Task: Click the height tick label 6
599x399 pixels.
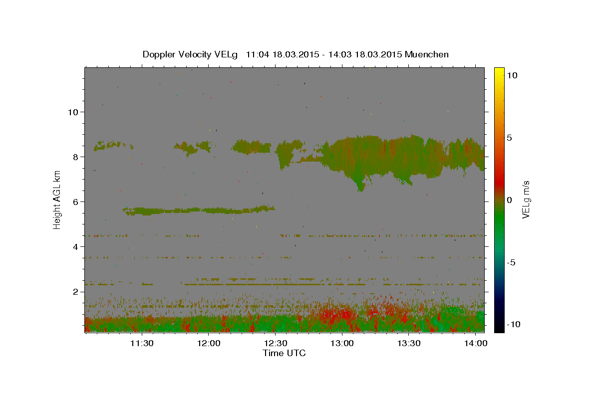Action: [x=76, y=201]
